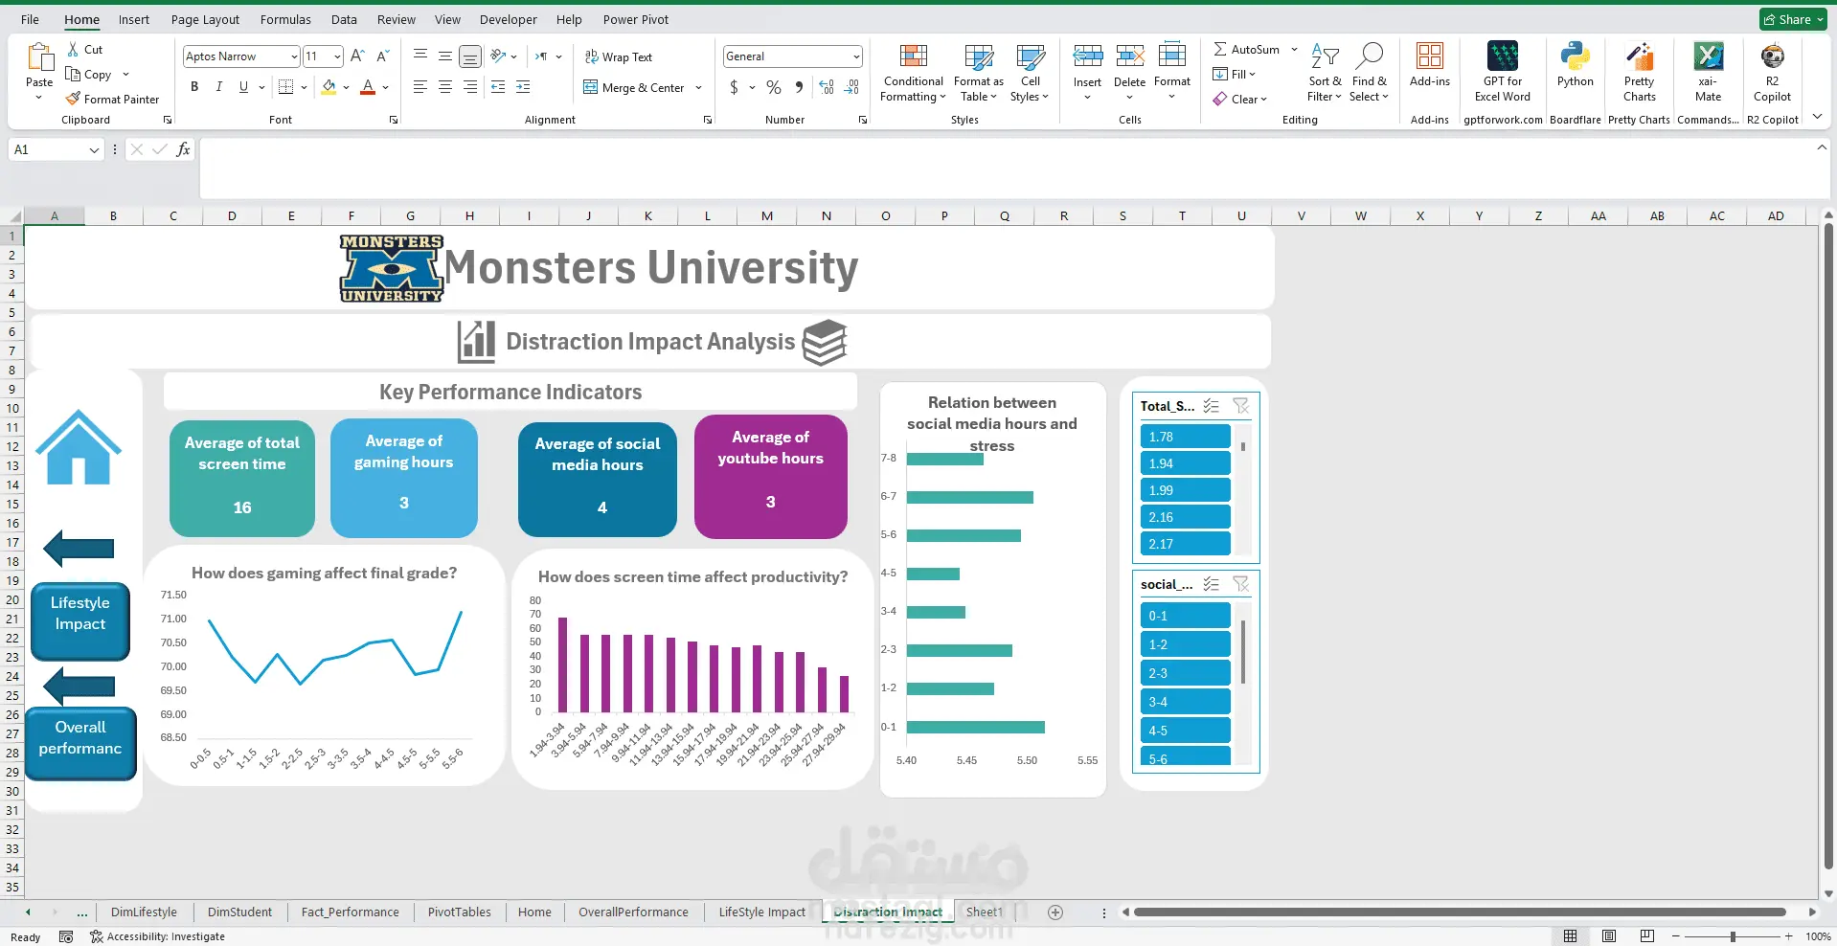Increase font size with the larger A icon
Viewport: 1837px width, 946px height.
tap(357, 56)
